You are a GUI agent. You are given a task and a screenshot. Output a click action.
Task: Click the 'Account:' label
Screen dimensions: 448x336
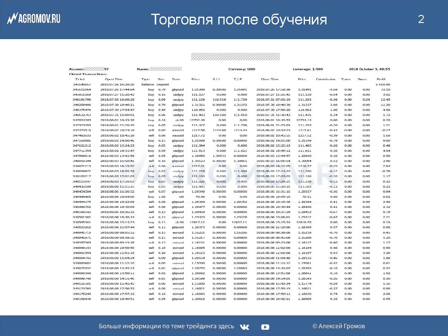pyautogui.click(x=77, y=69)
